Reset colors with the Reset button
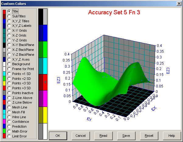Viewport: 183px width, 142px height. [149, 136]
